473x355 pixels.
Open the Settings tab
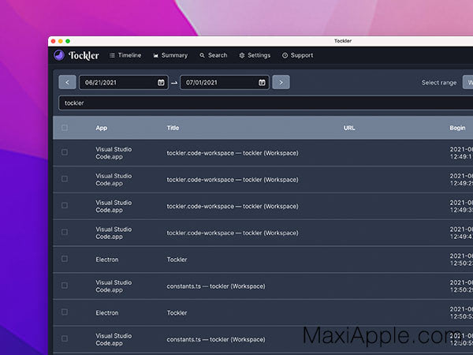(255, 55)
